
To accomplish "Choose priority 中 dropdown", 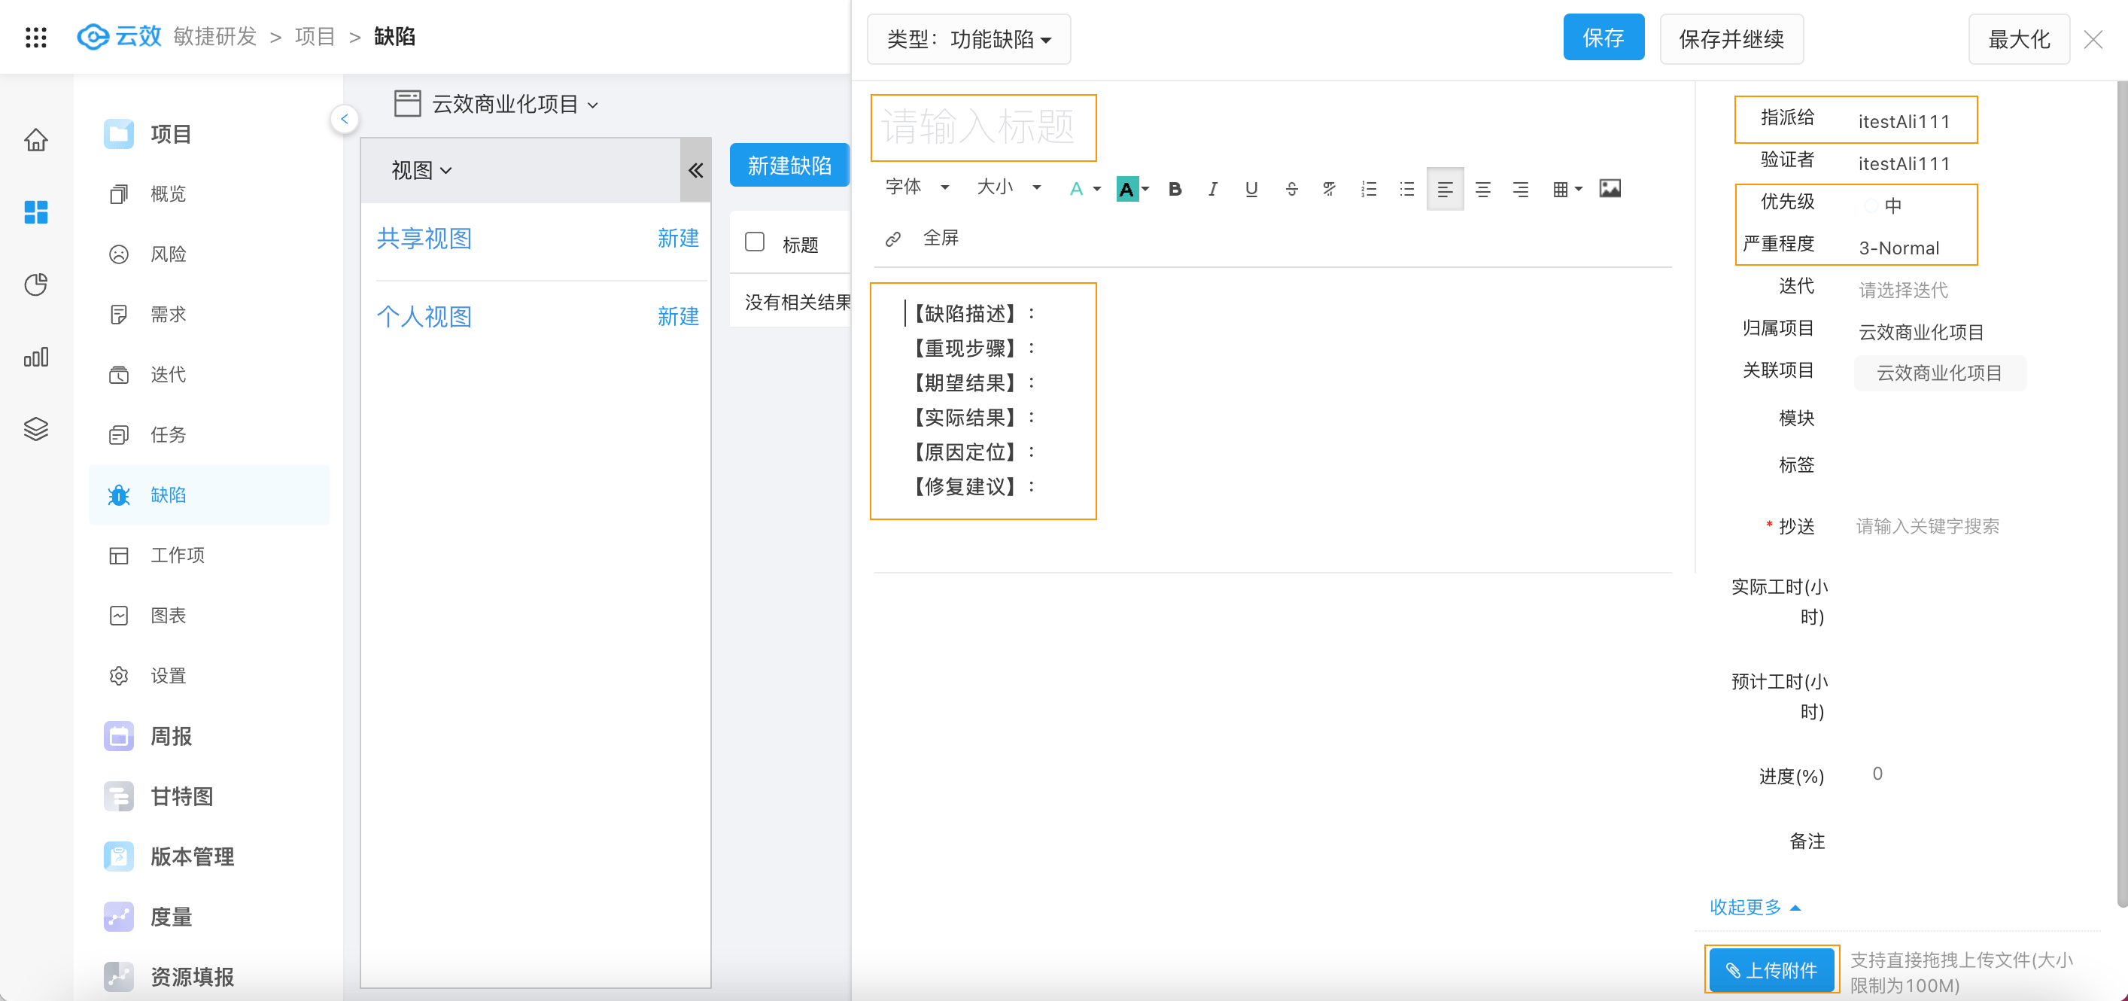I will [x=1893, y=205].
